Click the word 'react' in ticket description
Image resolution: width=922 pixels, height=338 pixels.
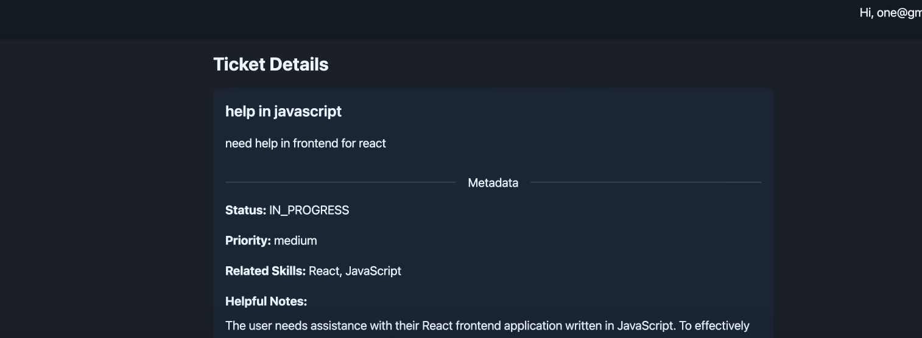372,143
